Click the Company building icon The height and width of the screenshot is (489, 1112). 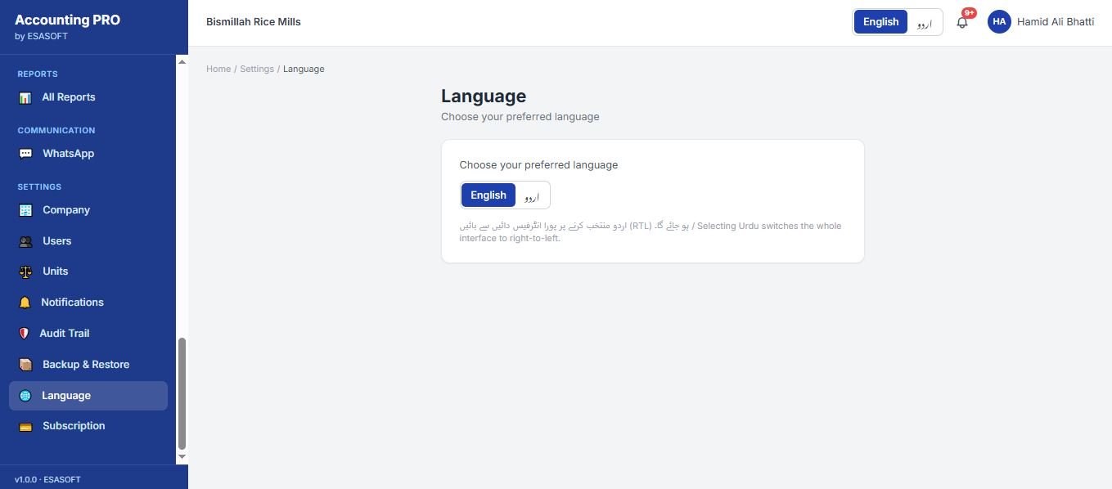(x=25, y=210)
